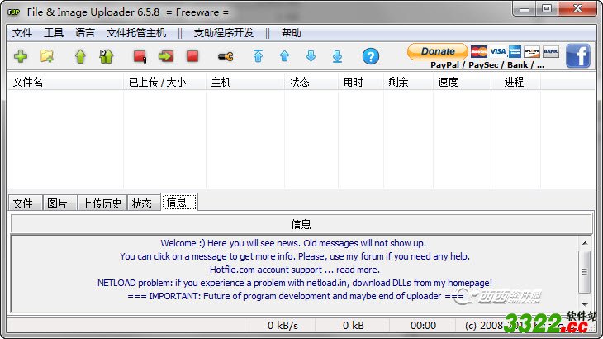
Task: Click PayPal / PaySec / Bank text
Action: click(487, 65)
